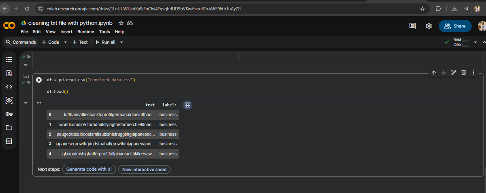Select the row starting with glaxoaimshigh

tap(113, 154)
